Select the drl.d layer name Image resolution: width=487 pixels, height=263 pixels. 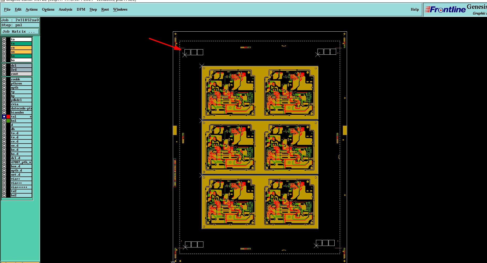point(21,158)
